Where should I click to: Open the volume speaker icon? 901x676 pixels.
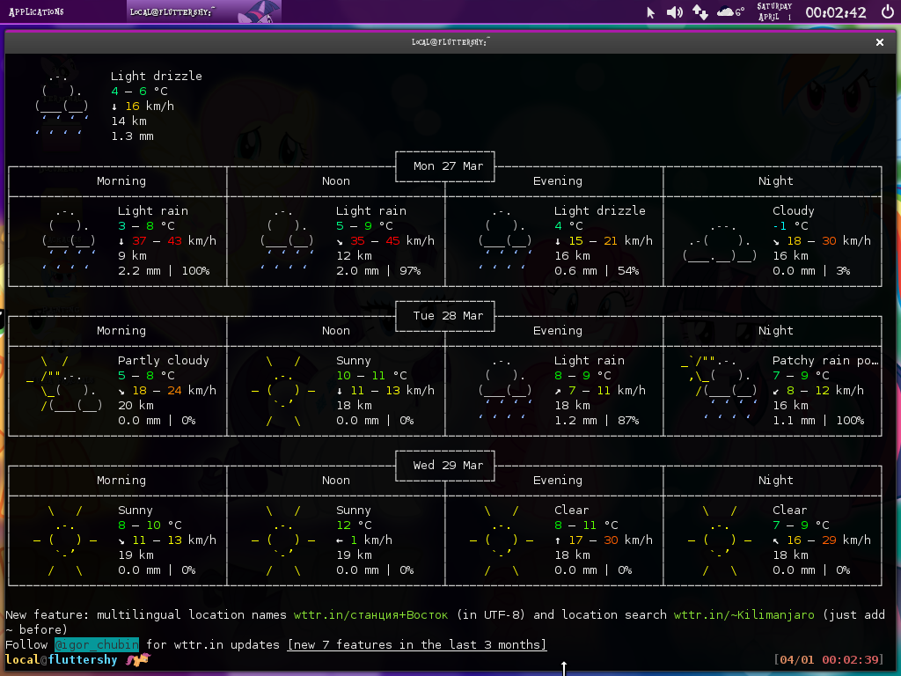pyautogui.click(x=675, y=12)
